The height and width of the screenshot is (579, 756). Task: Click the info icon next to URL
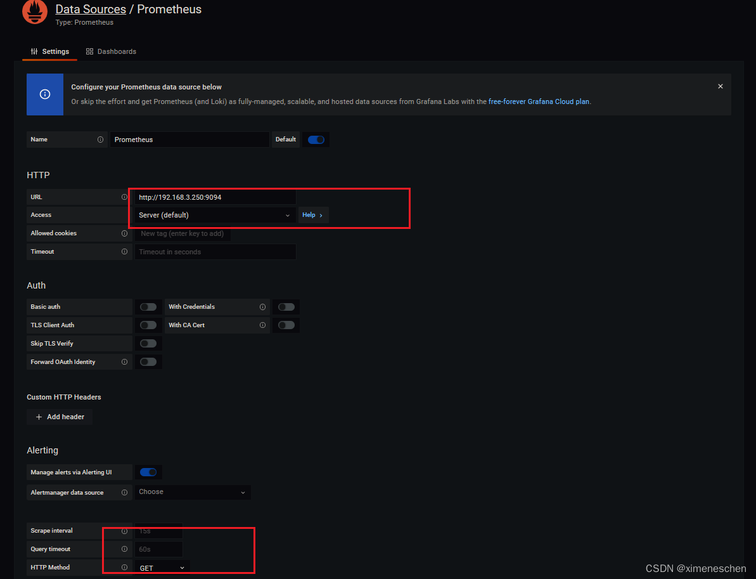coord(124,197)
